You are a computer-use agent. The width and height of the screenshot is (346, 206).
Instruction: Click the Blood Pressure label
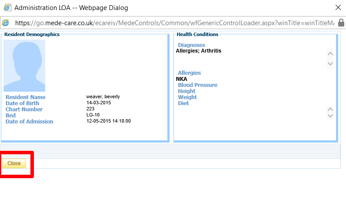tap(197, 85)
